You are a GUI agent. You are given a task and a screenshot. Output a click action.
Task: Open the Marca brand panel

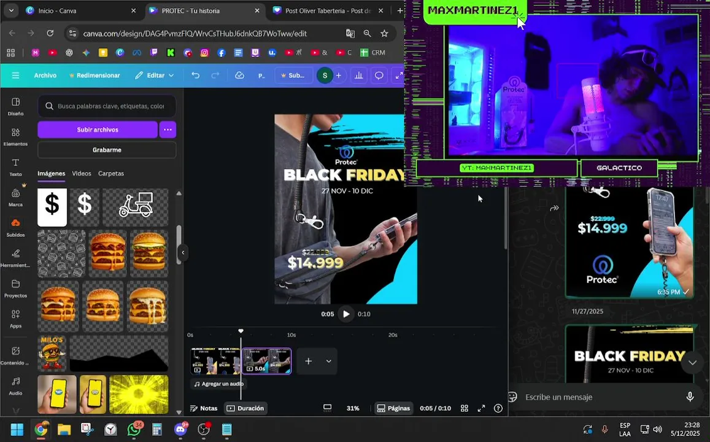[x=15, y=198]
